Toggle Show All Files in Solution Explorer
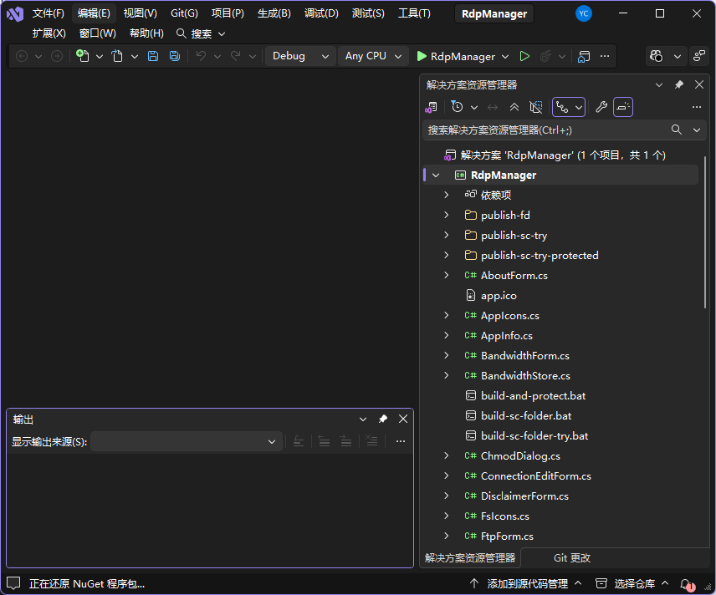 tap(535, 107)
